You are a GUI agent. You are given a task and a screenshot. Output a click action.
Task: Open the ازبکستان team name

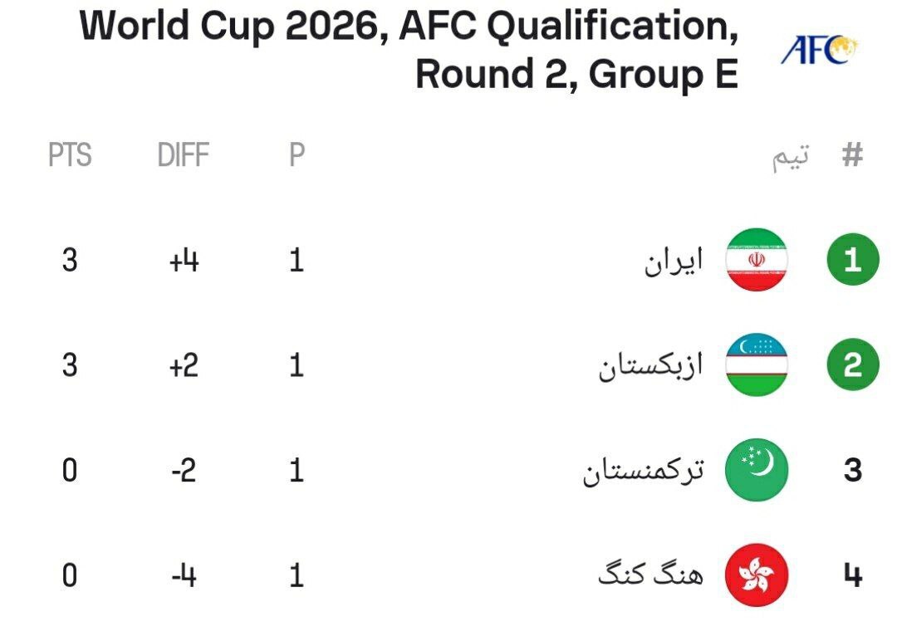(x=650, y=367)
